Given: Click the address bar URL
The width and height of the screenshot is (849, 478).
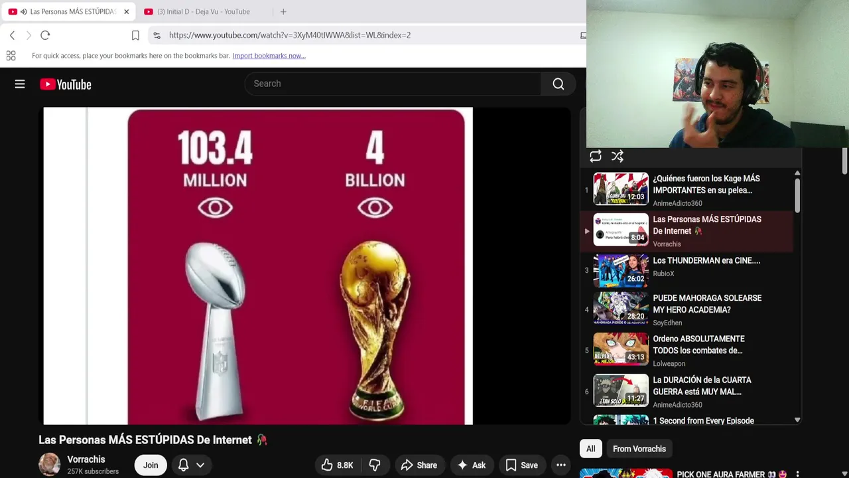Looking at the screenshot, I should [x=290, y=35].
